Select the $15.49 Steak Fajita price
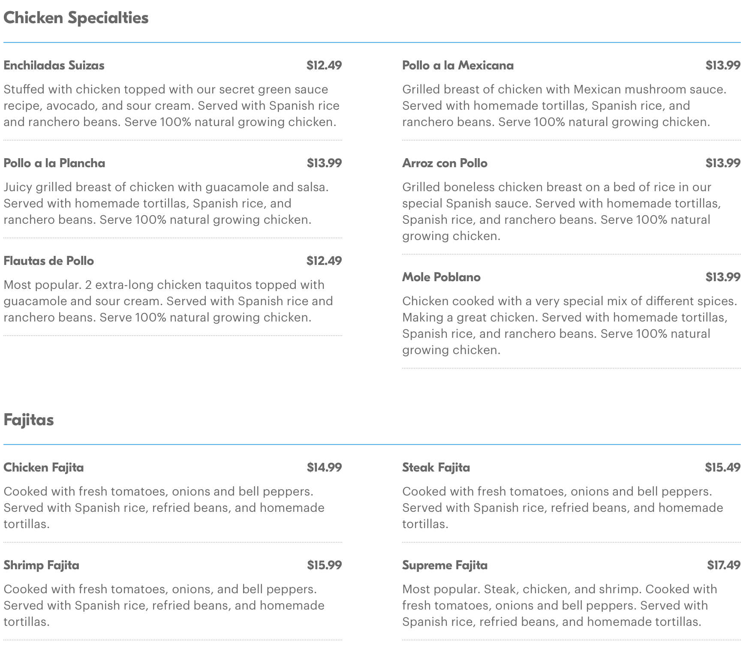 (722, 467)
